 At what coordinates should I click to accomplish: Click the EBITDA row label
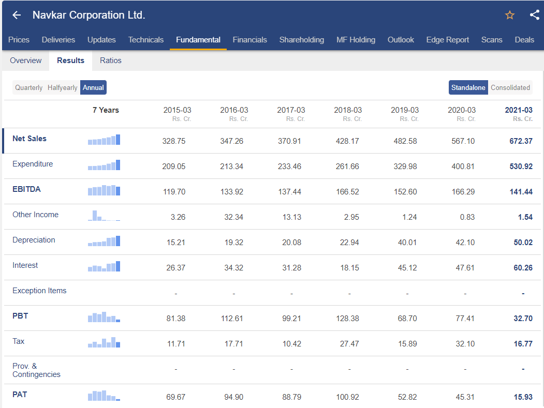point(27,189)
